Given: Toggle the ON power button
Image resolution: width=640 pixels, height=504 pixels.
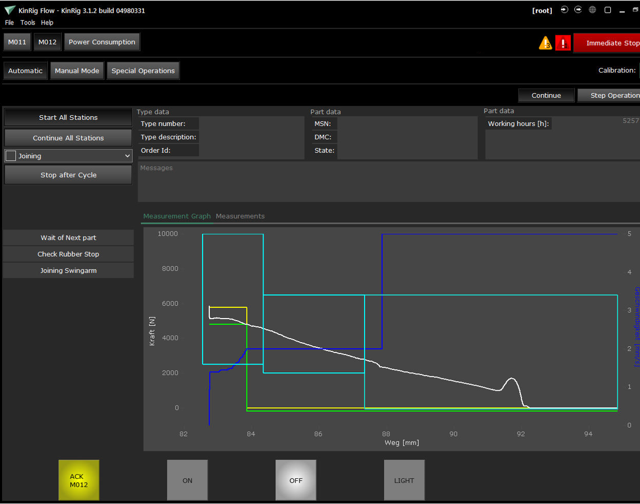Looking at the screenshot, I should coord(187,480).
